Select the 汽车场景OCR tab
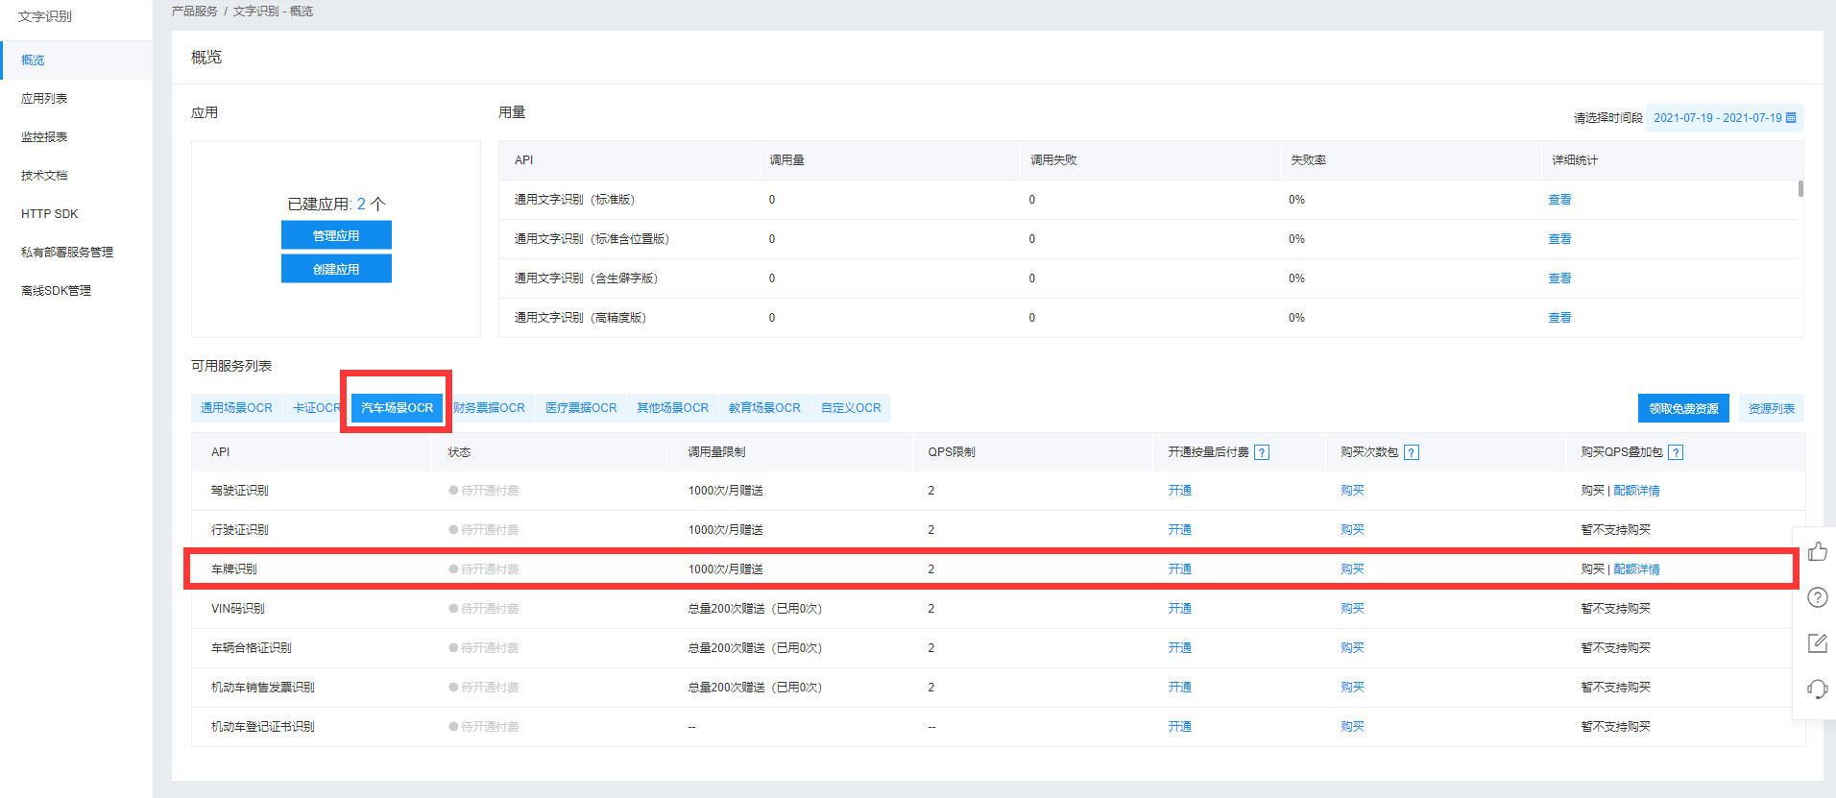1836x798 pixels. 397,408
